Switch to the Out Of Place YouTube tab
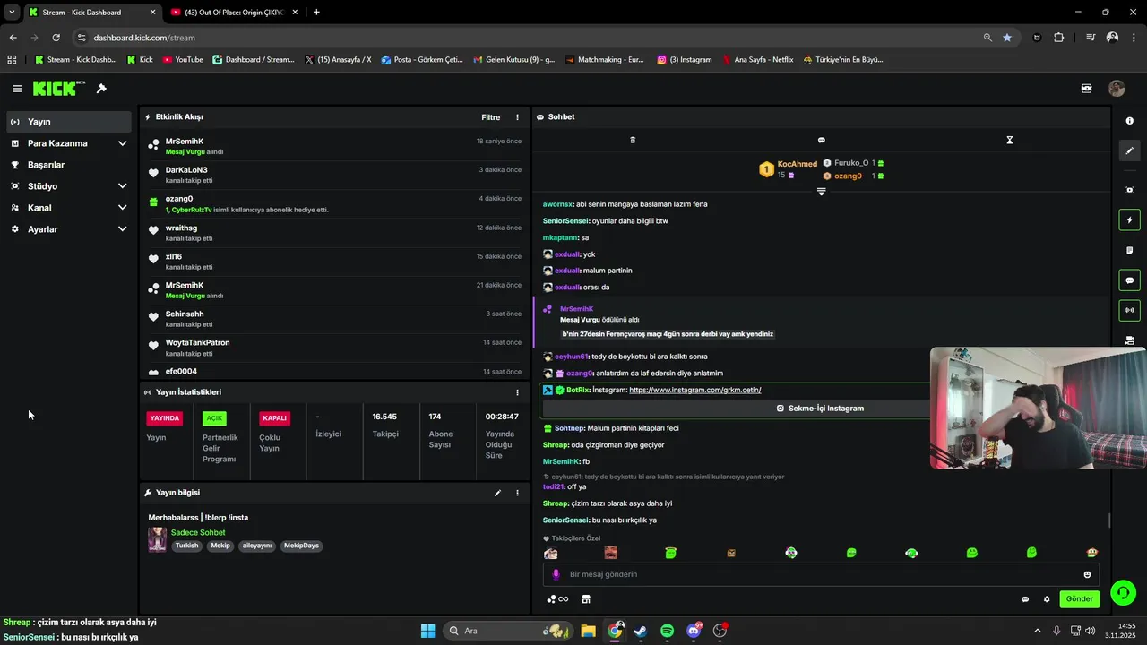Screen dimensions: 1147x645 233,13
